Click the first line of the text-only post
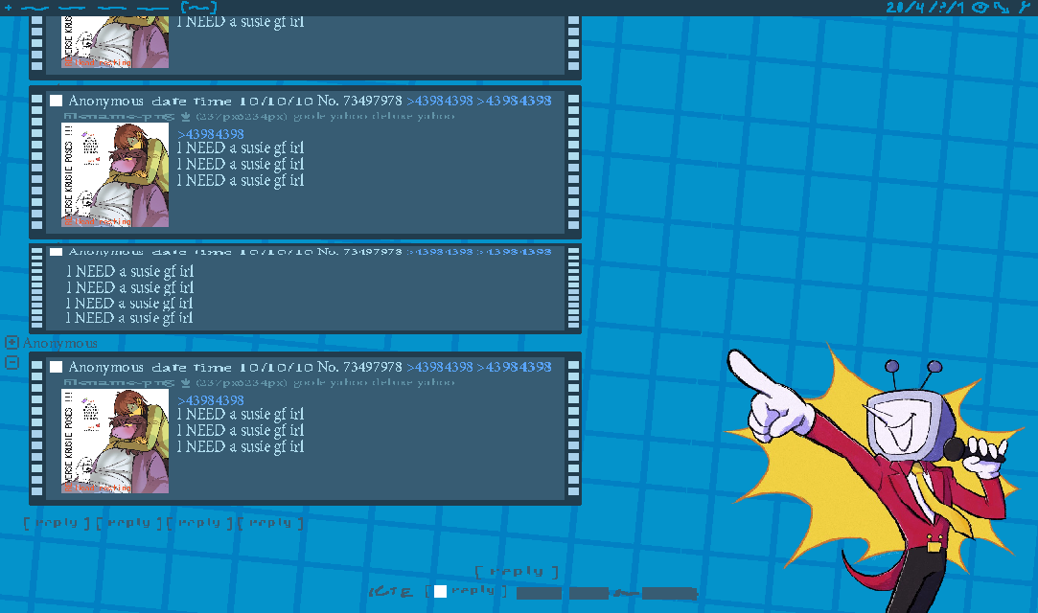This screenshot has height=613, width=1038. [129, 271]
